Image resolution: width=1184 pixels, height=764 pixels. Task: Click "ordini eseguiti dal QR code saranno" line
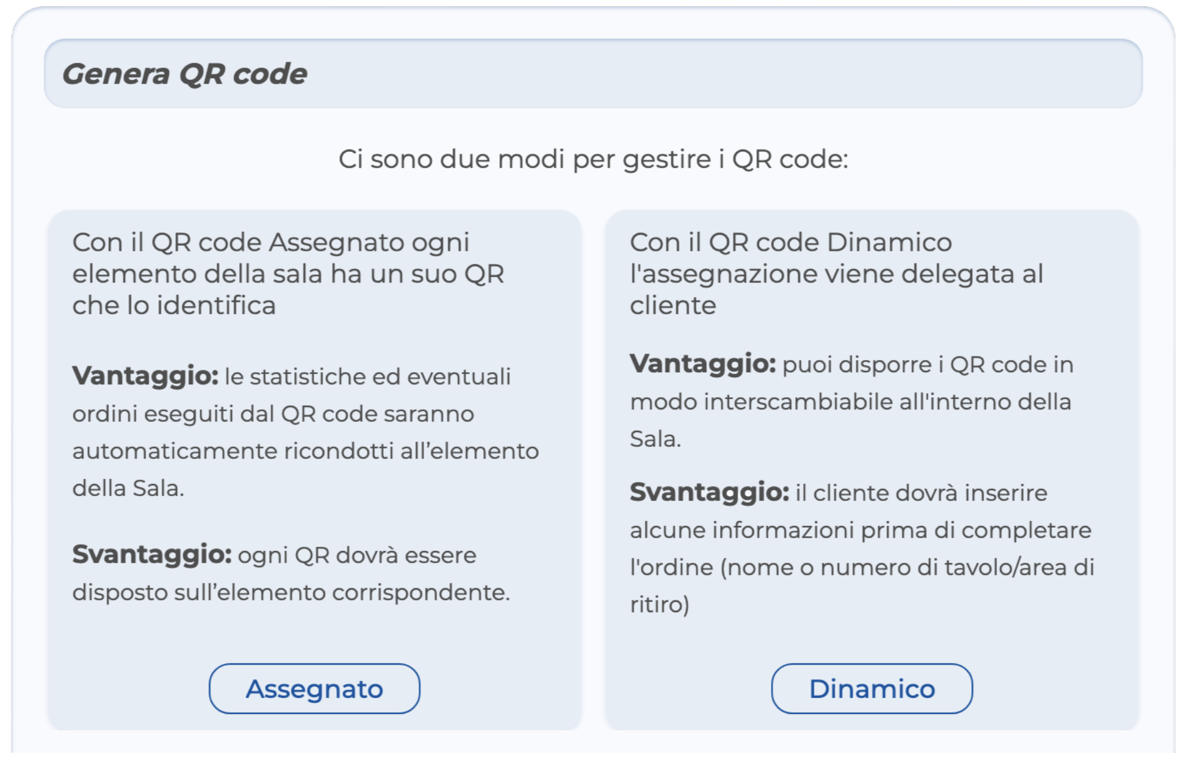click(273, 414)
